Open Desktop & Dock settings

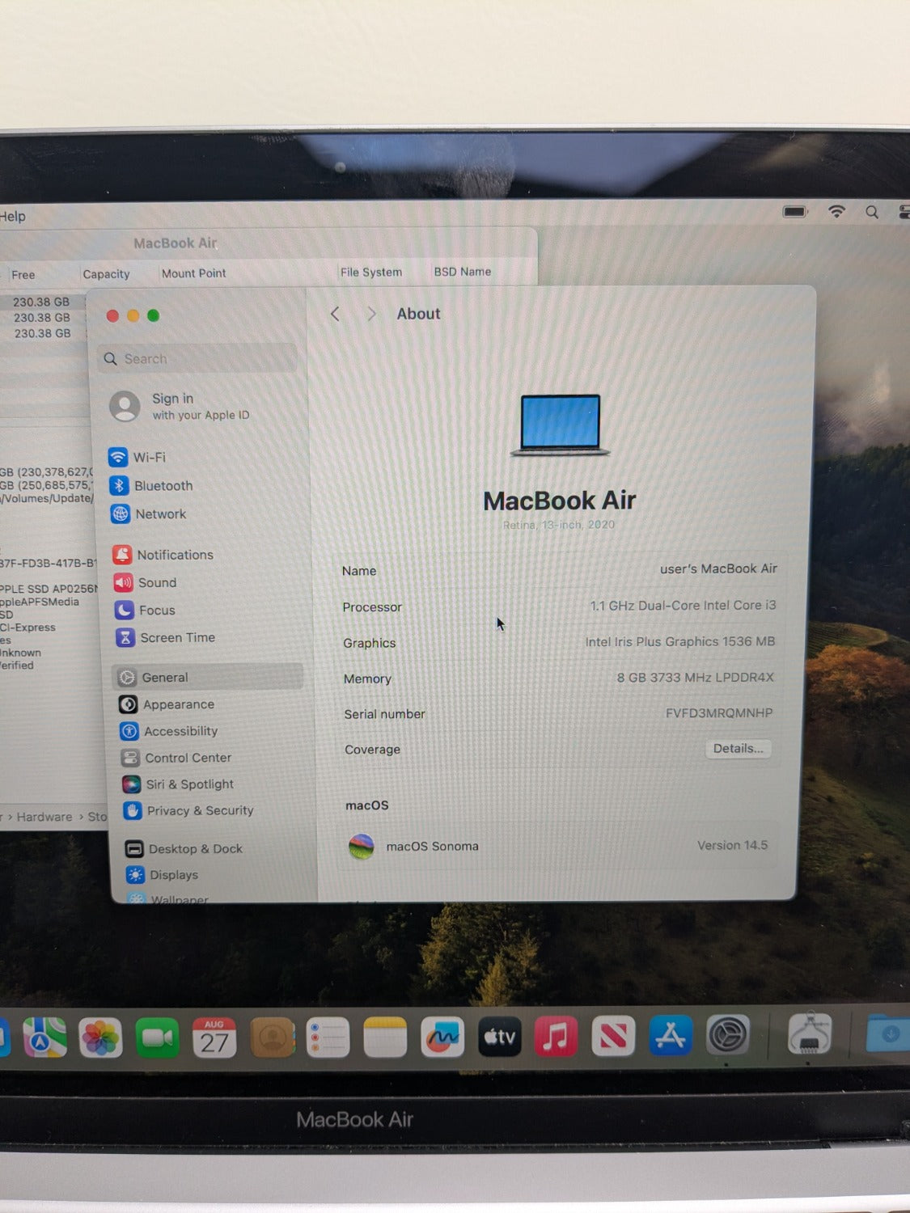[184, 848]
